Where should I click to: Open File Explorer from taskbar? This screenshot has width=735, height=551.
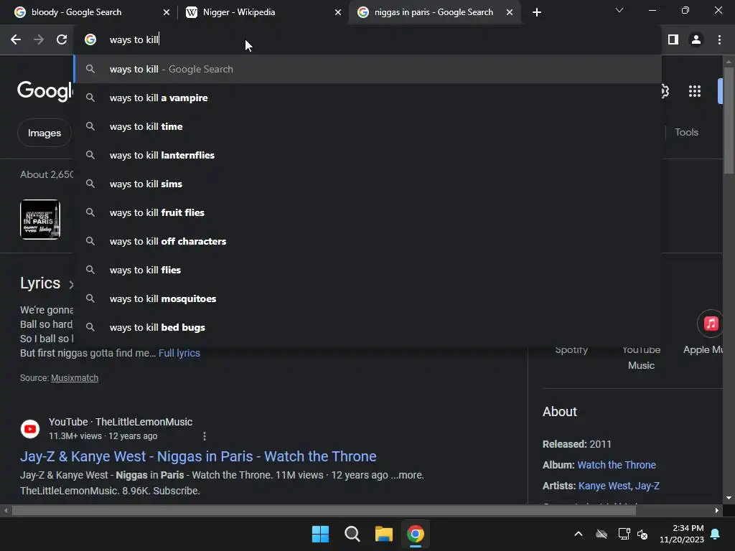(x=383, y=534)
